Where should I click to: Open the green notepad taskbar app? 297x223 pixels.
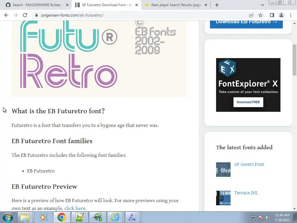point(79,217)
